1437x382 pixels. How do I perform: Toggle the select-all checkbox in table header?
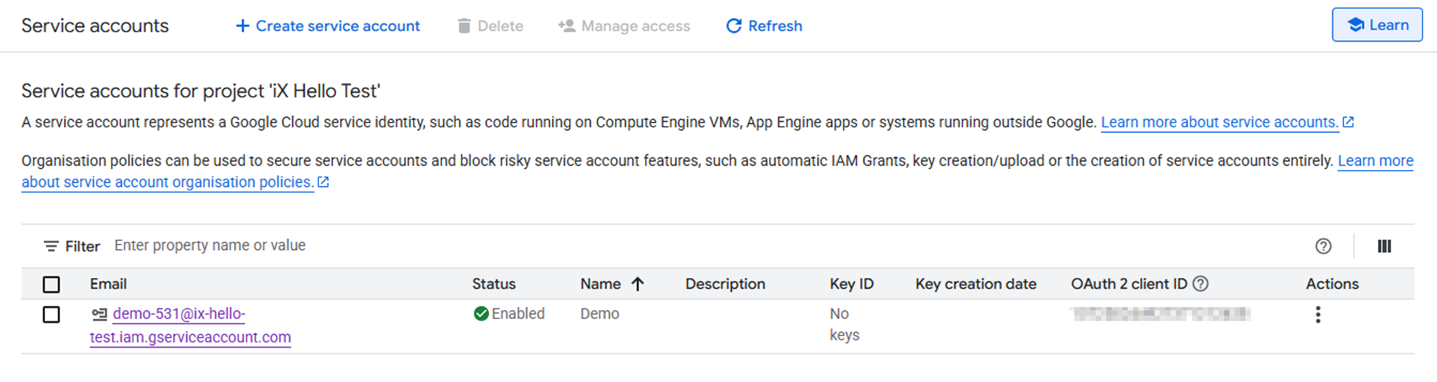tap(51, 284)
